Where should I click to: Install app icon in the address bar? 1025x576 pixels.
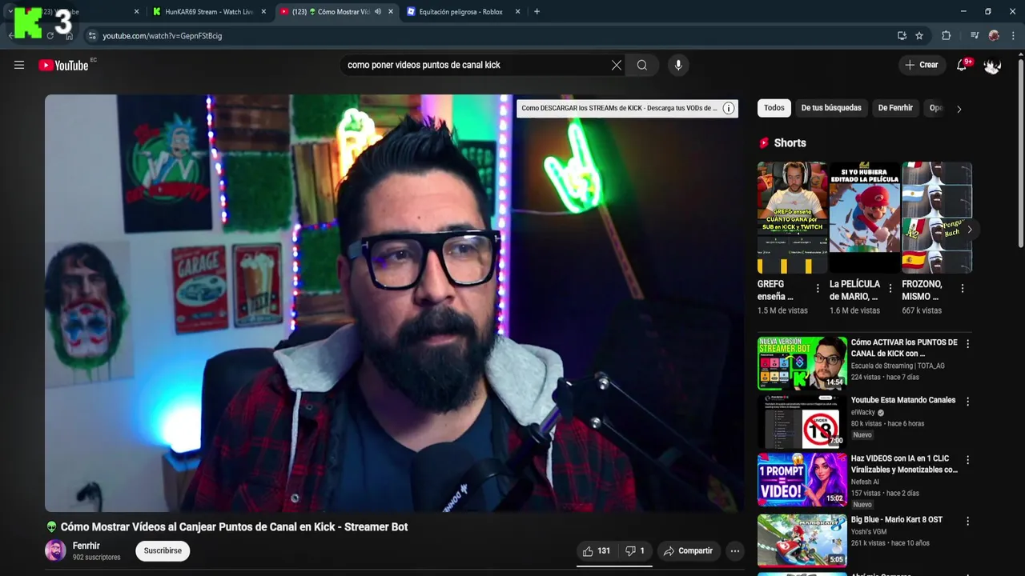pos(902,36)
